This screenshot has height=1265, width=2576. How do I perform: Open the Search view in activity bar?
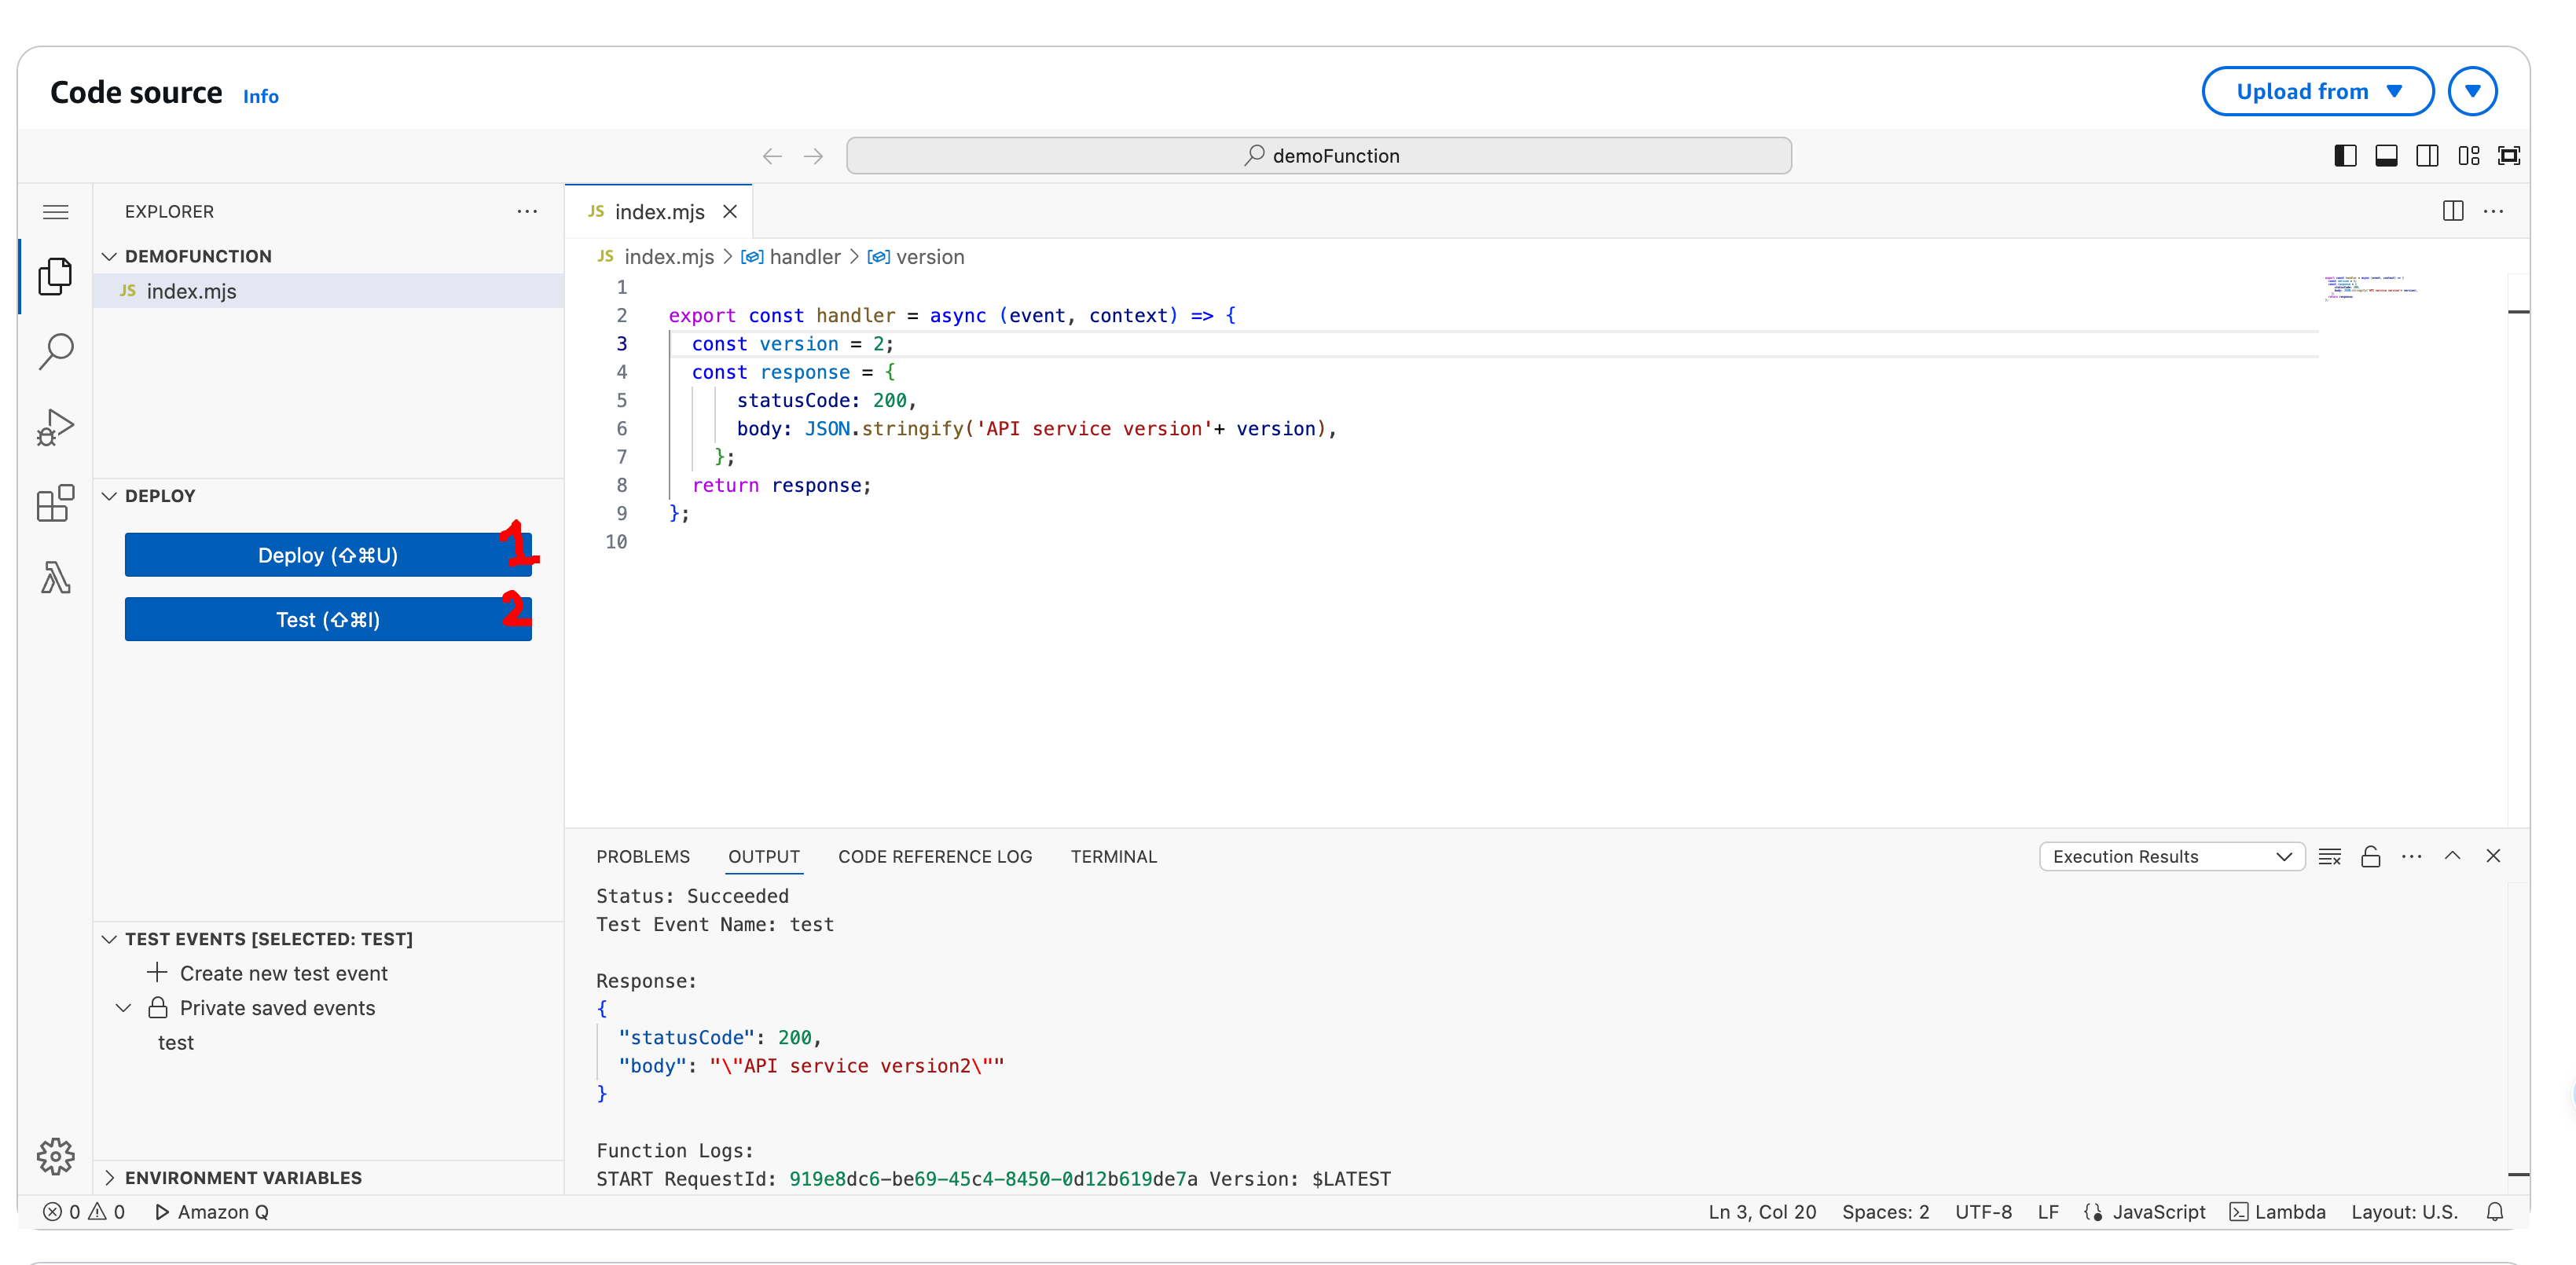coord(55,351)
